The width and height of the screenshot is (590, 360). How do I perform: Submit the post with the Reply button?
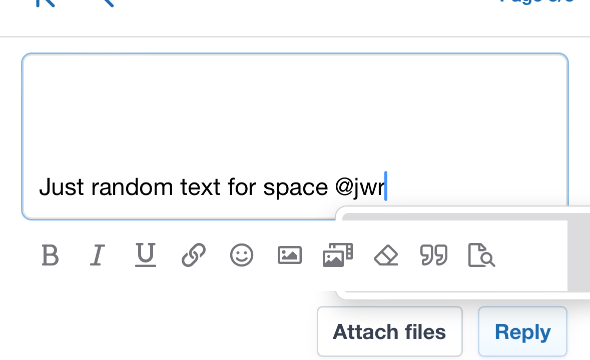coord(522,332)
